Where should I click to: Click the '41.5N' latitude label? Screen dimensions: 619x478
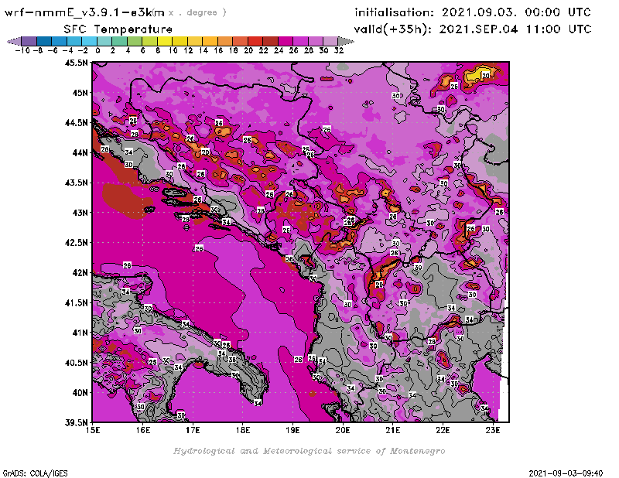[76, 302]
